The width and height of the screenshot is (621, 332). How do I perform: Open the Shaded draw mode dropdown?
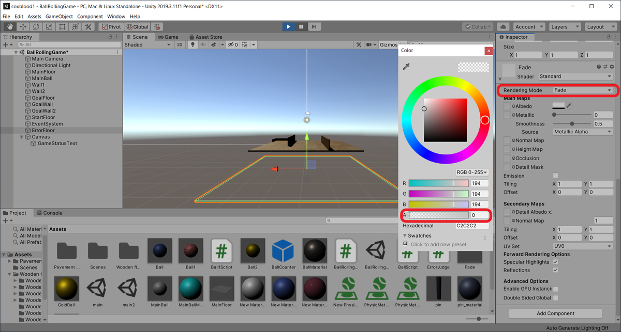point(147,45)
